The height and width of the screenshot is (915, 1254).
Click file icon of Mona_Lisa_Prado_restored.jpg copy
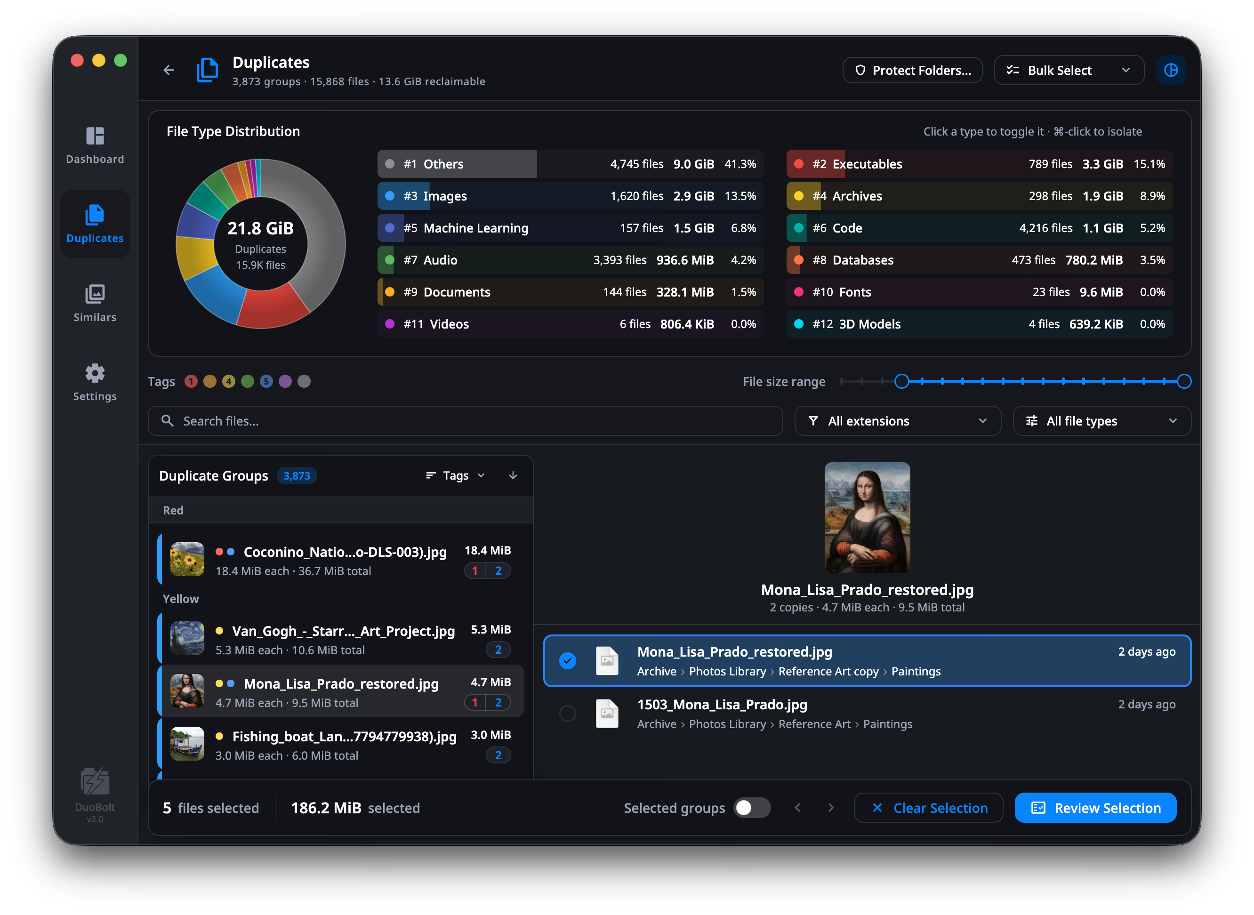click(x=607, y=661)
